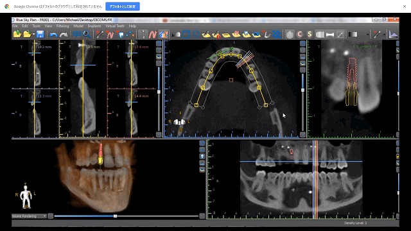Open the Tools menu
411x231 pixels.
[x=37, y=26]
